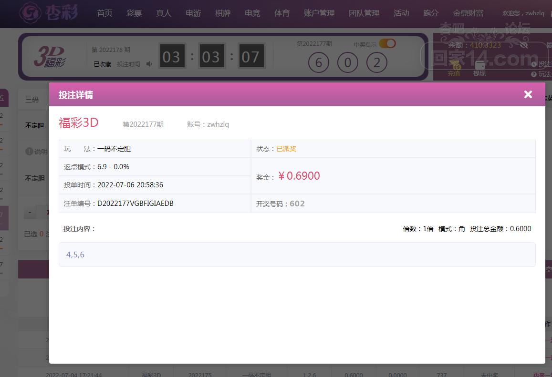Open the 团队管理 menu

tap(364, 13)
